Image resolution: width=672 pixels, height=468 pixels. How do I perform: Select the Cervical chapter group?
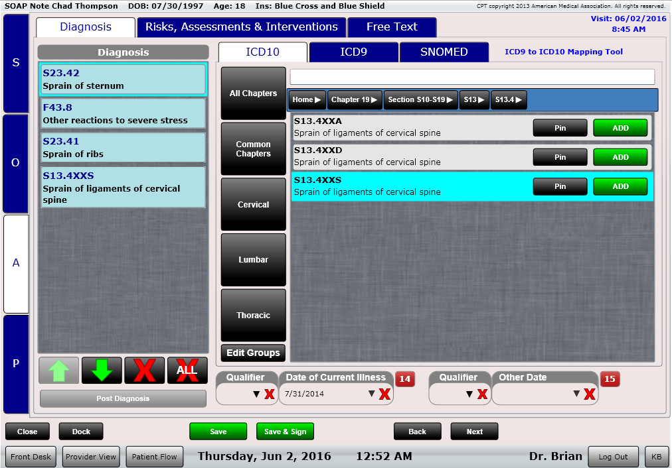coord(253,205)
